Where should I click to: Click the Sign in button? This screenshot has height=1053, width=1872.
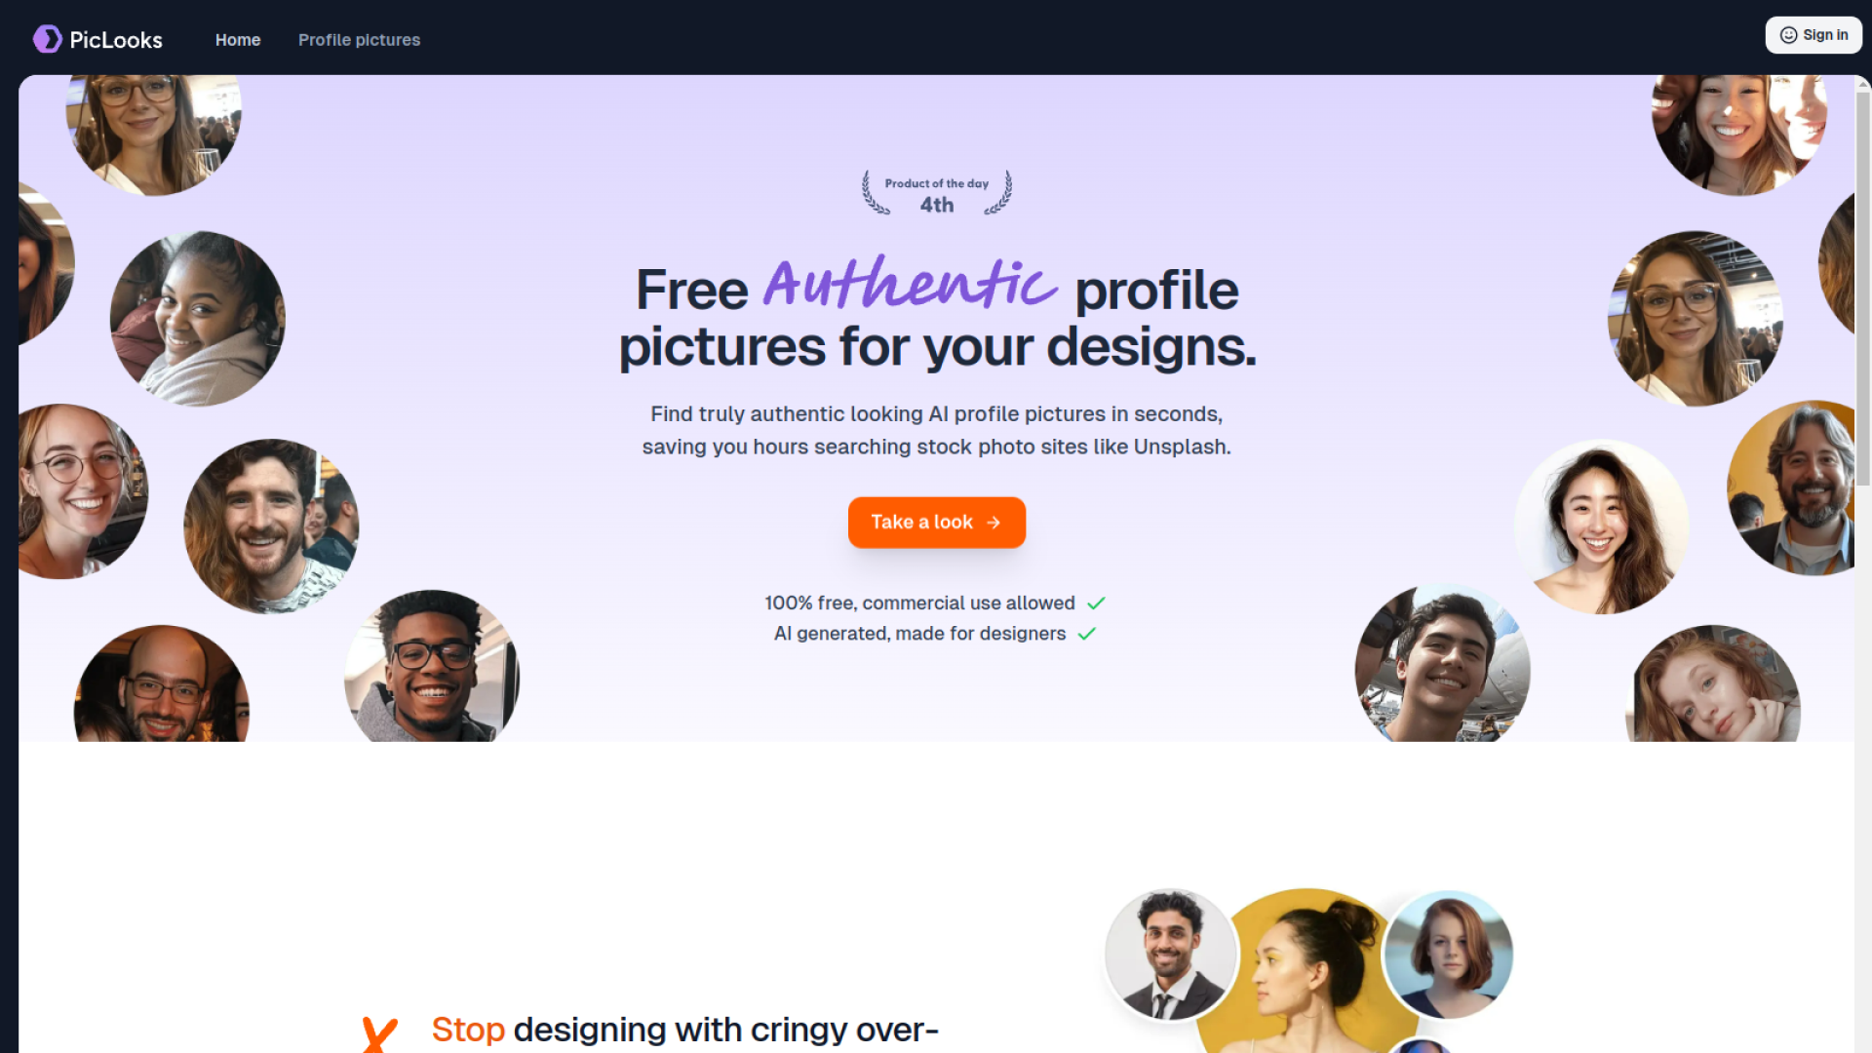(1813, 35)
